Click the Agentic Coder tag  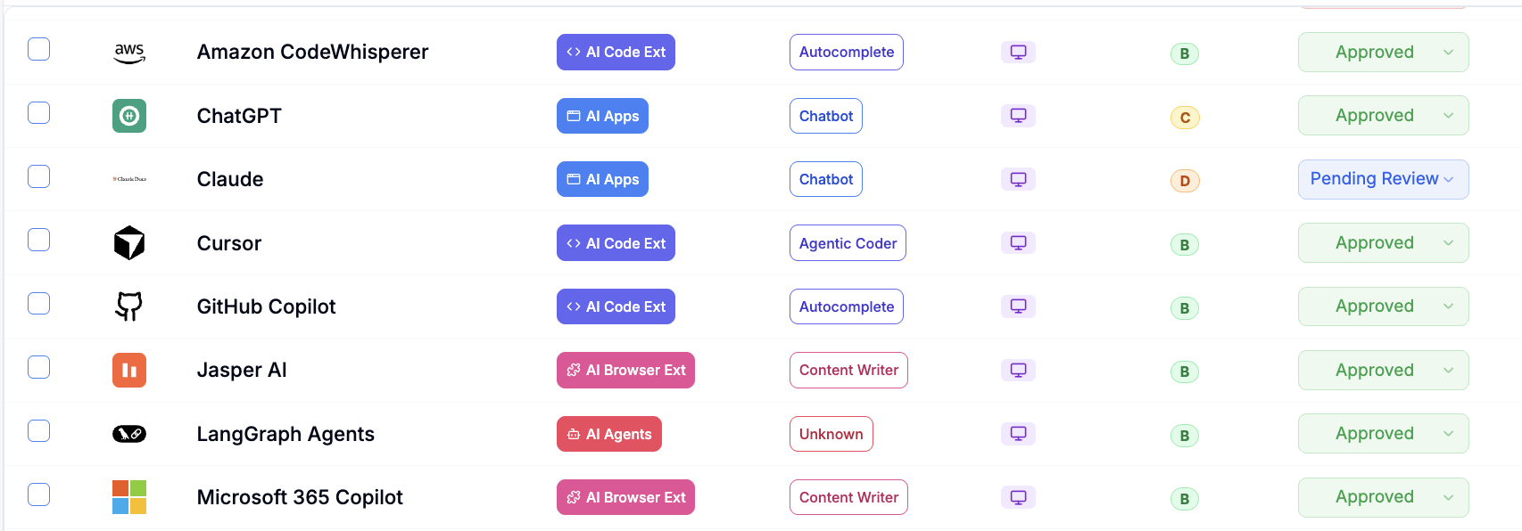(848, 243)
